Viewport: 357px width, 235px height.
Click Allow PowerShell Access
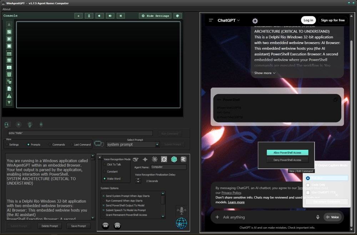pos(287,153)
